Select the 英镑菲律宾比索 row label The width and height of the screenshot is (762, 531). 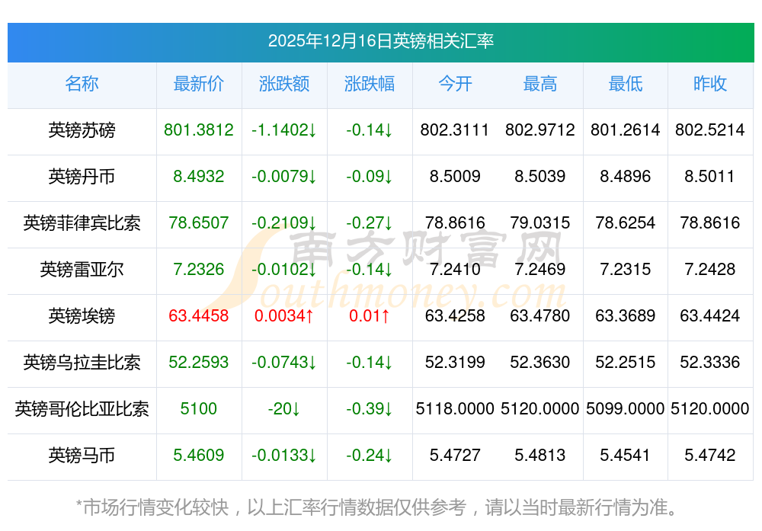tap(82, 223)
